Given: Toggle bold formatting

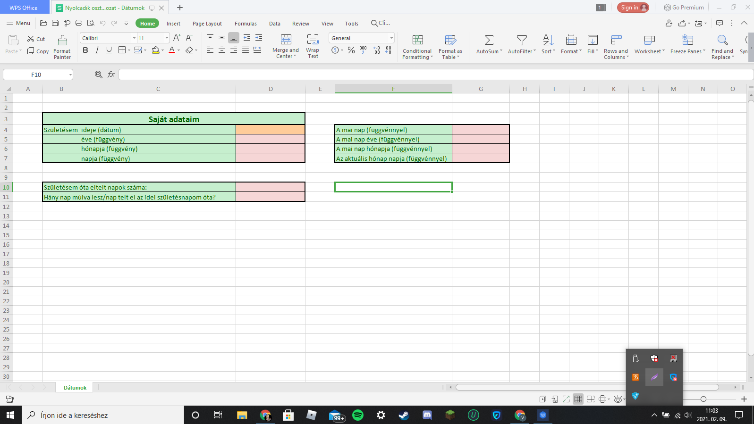Looking at the screenshot, I should [x=85, y=50].
